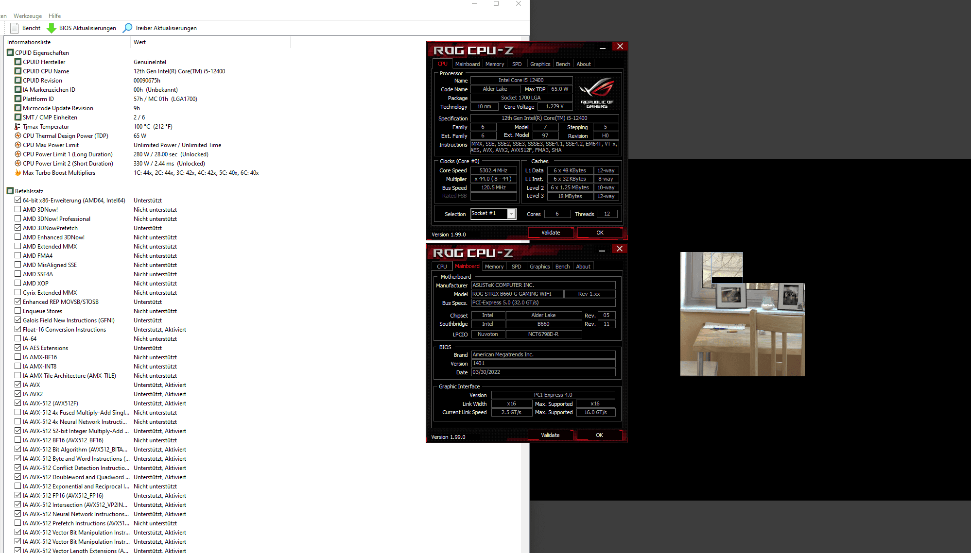Click the Treiber Aktualisierungen magnifier icon
Image resolution: width=971 pixels, height=553 pixels.
pyautogui.click(x=127, y=28)
